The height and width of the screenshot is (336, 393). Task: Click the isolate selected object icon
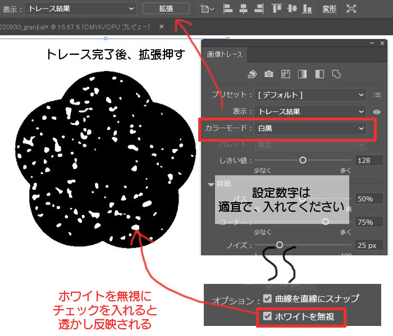point(351,9)
